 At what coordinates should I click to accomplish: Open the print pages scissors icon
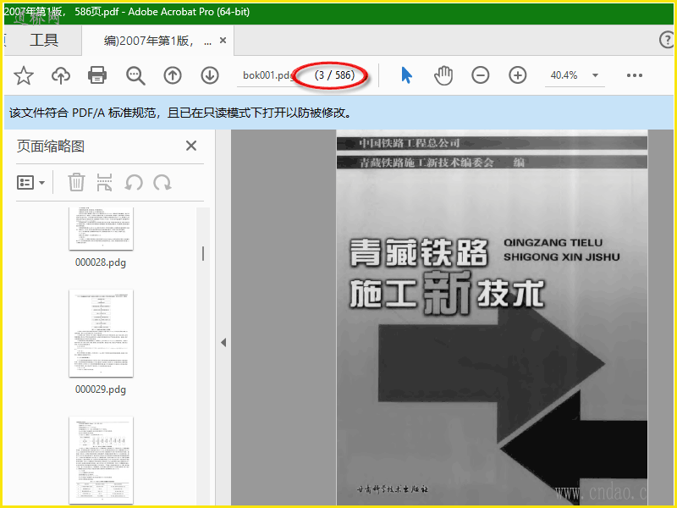tap(104, 182)
